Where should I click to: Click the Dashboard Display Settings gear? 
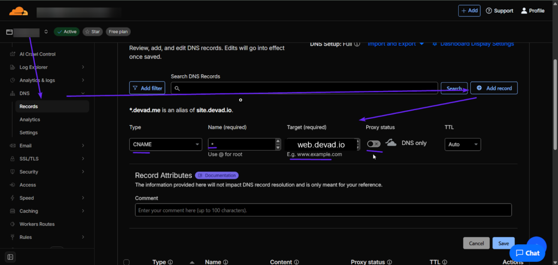tap(435, 44)
